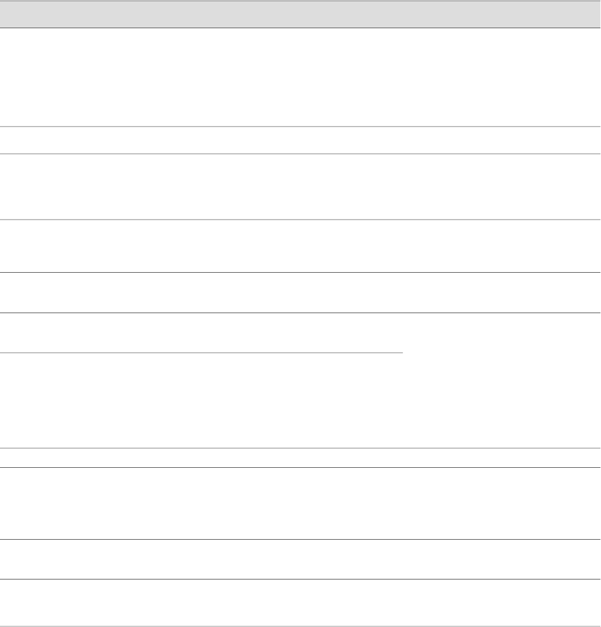Click the tall blank cell below short divider
This screenshot has height=627, width=601.
pos(201,400)
